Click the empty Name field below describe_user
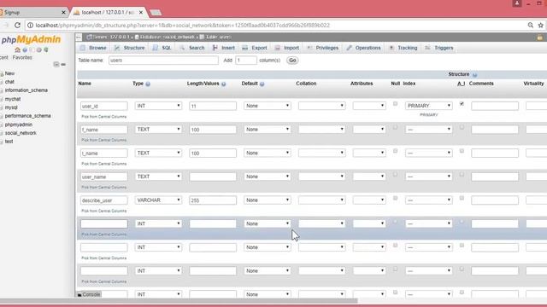547x307 pixels. (x=104, y=223)
